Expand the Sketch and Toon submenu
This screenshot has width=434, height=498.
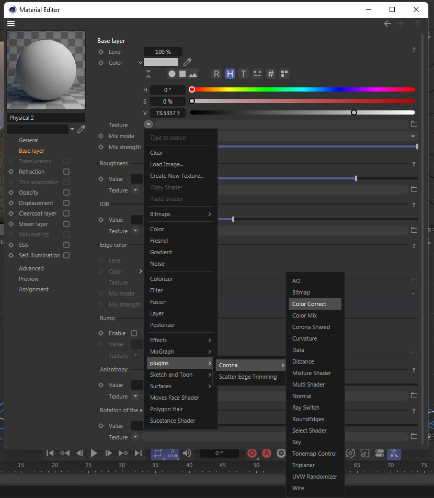click(180, 375)
